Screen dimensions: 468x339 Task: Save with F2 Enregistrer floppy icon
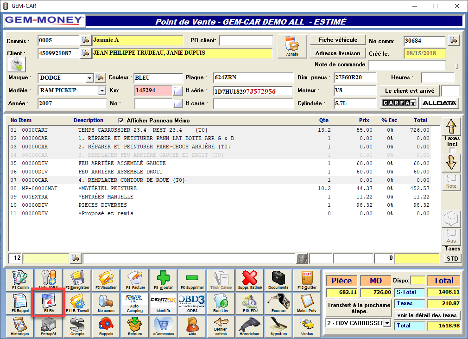coord(77,280)
